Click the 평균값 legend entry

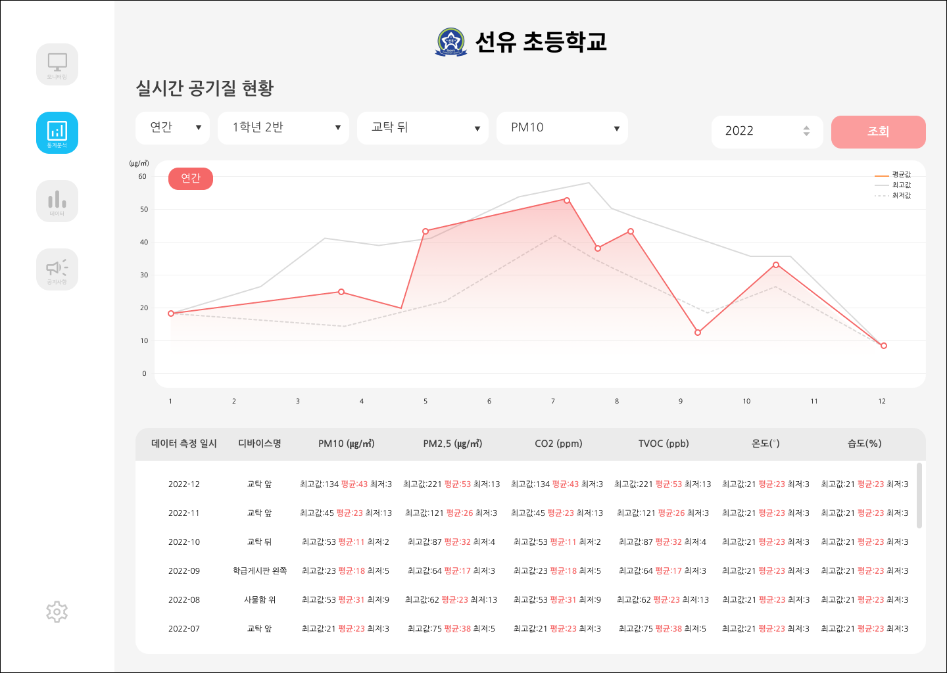pyautogui.click(x=893, y=175)
